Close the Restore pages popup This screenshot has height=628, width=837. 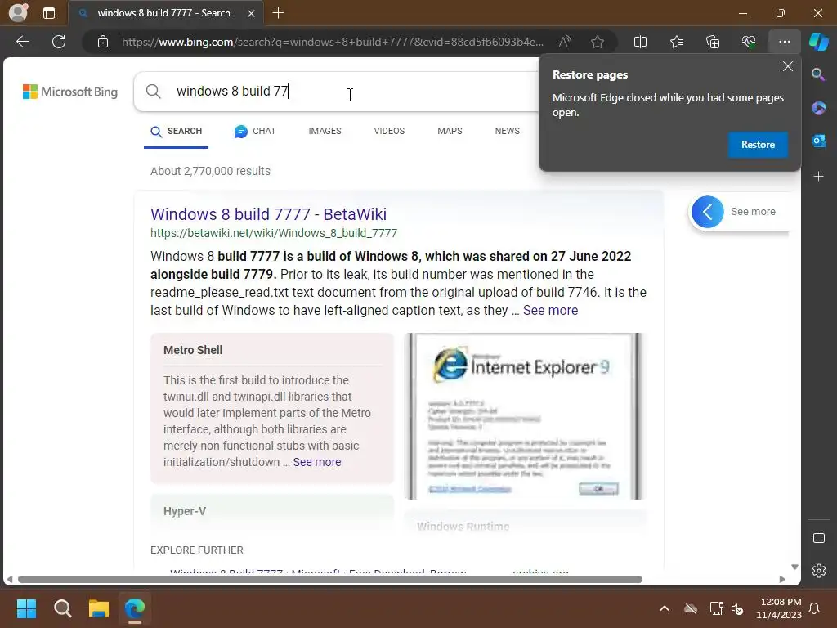pyautogui.click(x=787, y=66)
